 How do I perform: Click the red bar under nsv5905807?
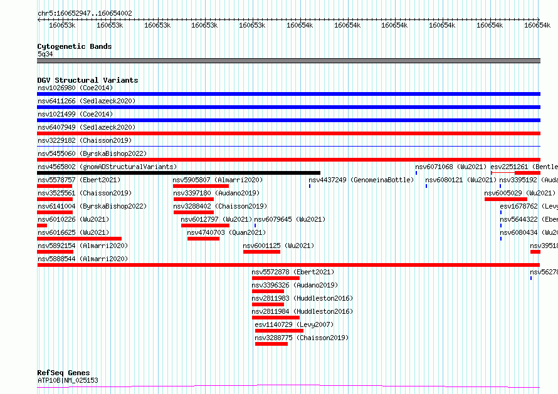201,186
